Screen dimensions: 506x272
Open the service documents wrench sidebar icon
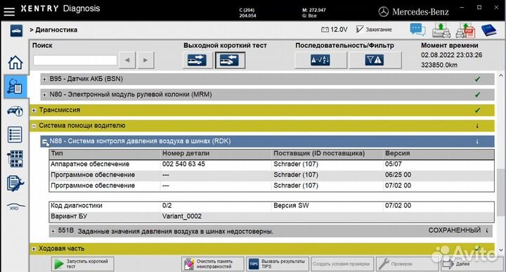pyautogui.click(x=15, y=183)
